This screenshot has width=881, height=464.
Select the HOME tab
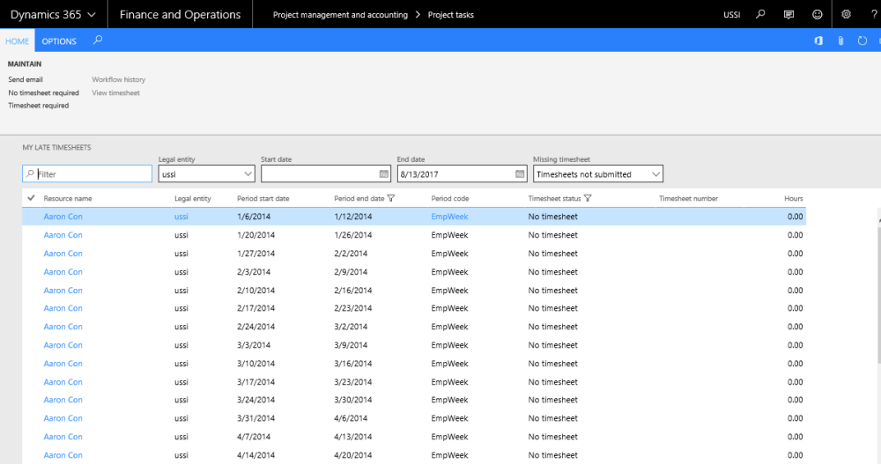pos(18,41)
